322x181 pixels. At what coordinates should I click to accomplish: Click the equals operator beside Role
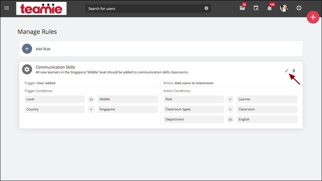point(230,99)
